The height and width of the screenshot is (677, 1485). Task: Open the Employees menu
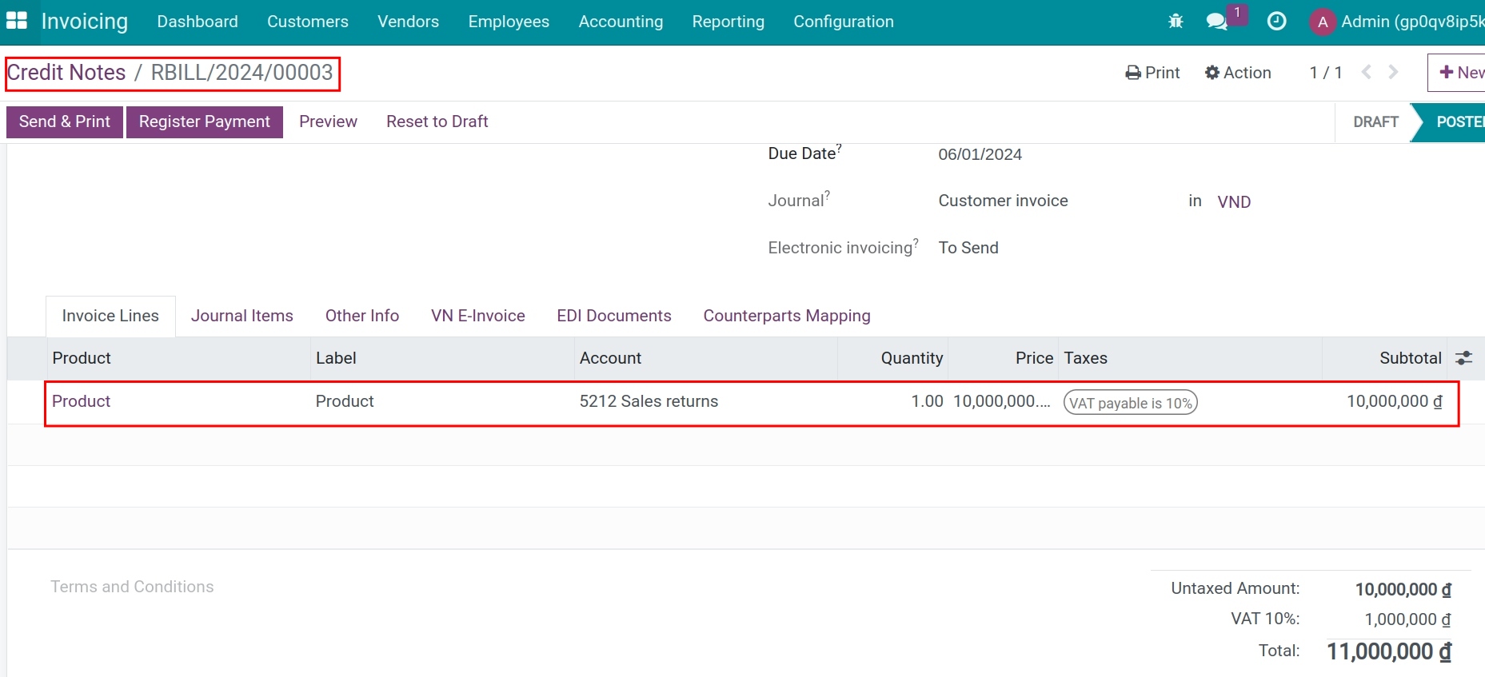(509, 22)
